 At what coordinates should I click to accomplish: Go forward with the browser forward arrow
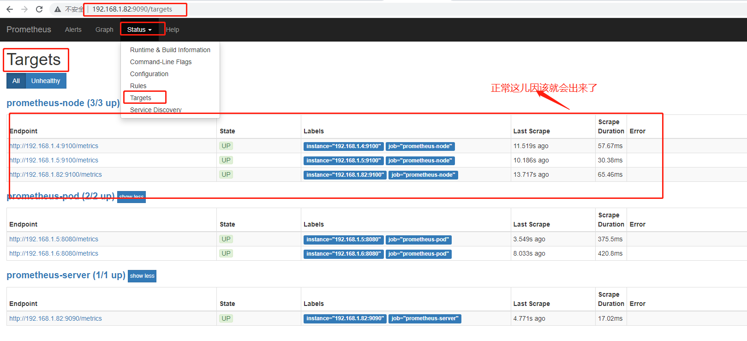(x=24, y=9)
